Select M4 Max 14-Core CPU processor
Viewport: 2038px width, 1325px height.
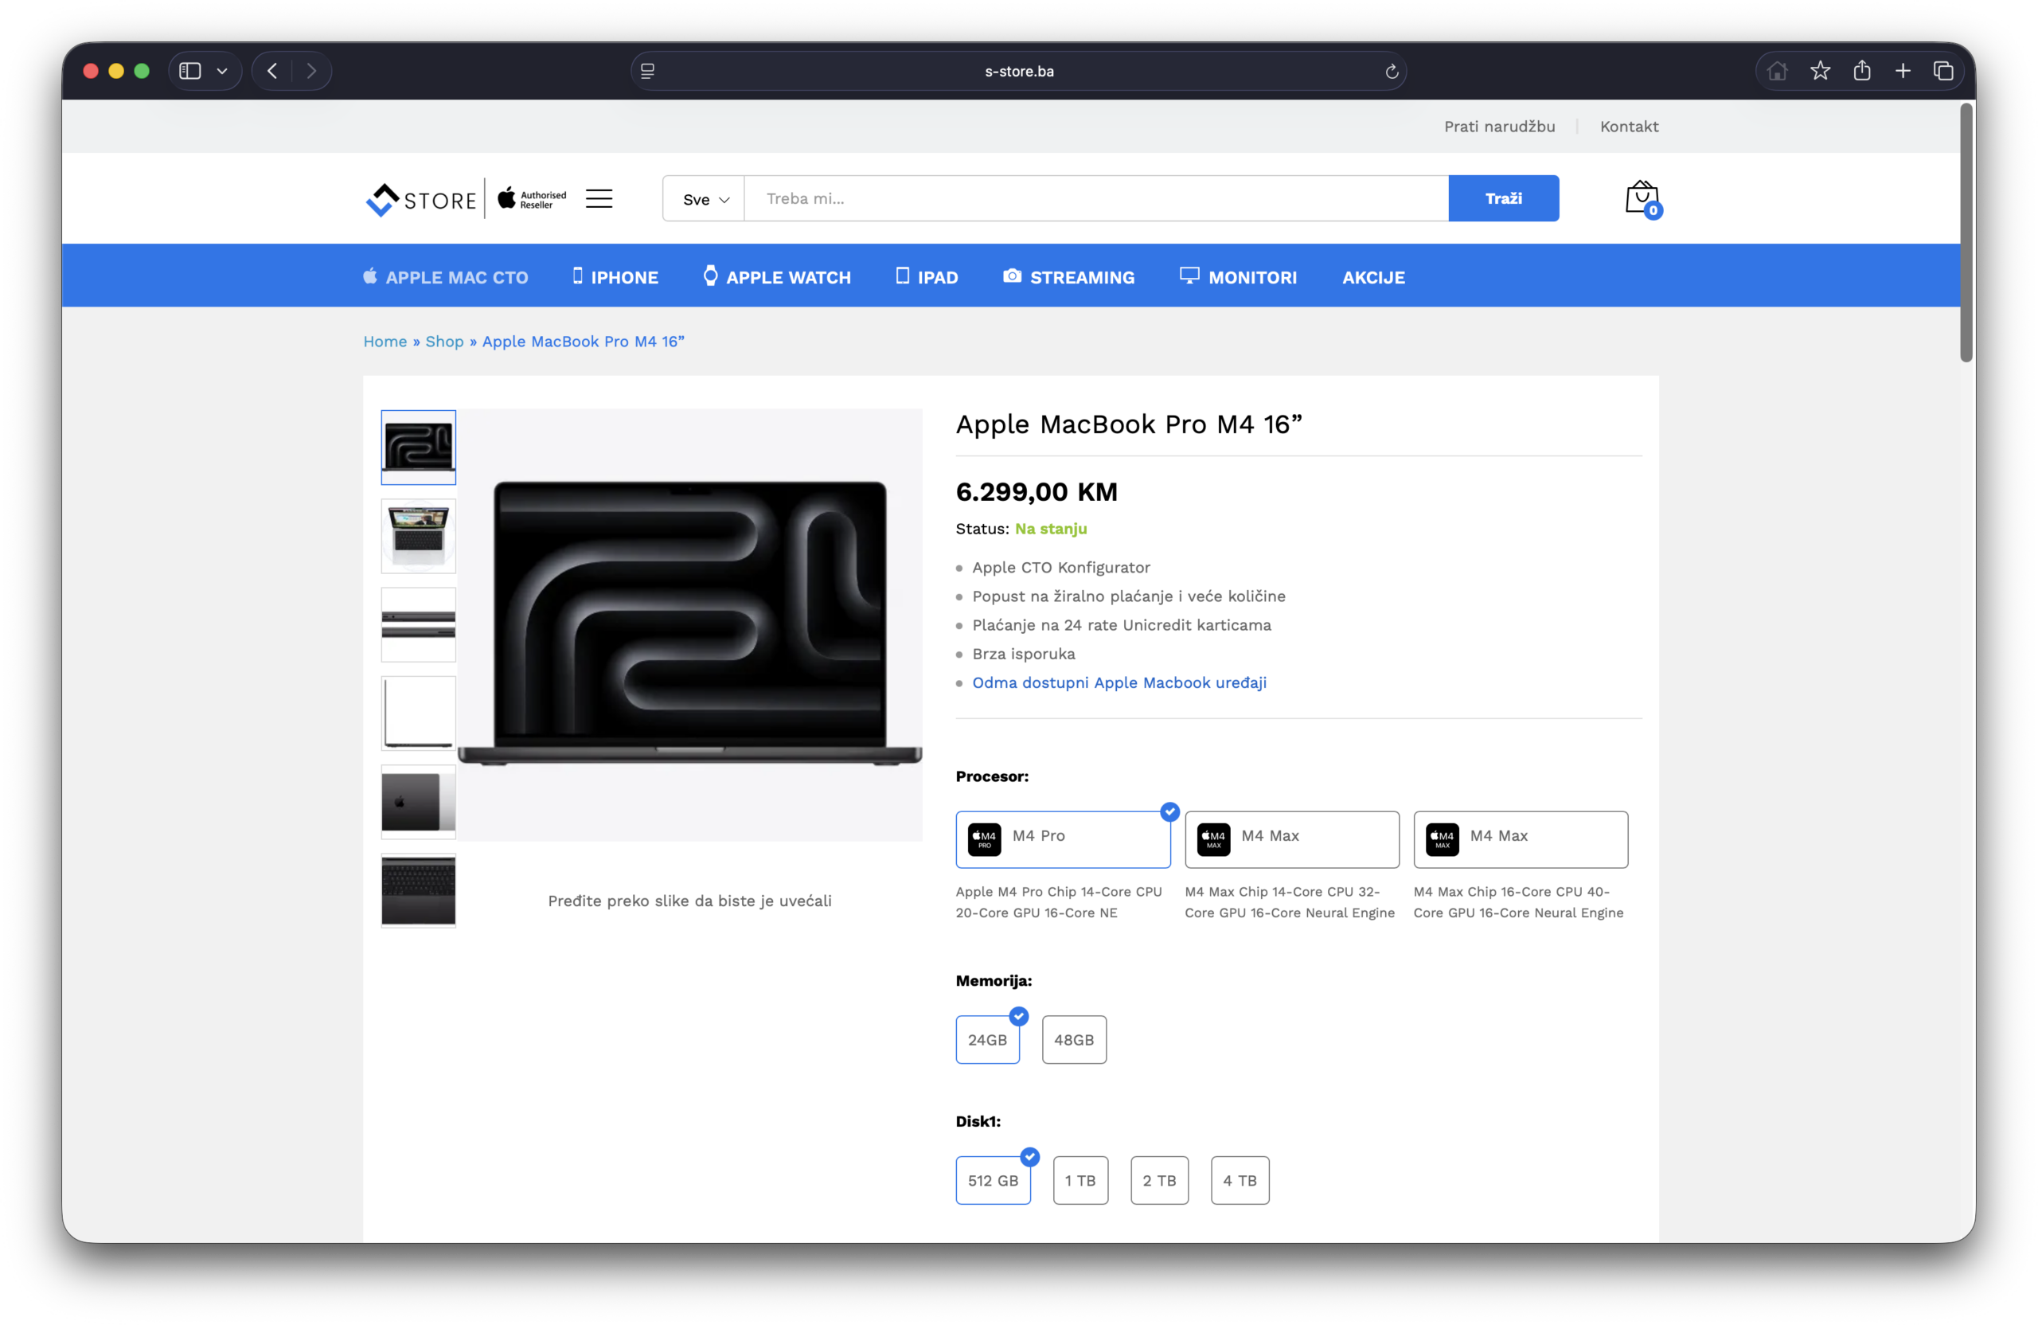(1291, 838)
